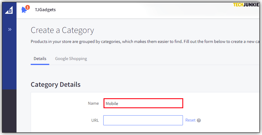Screen dimensions: 262x135
Task: Expand the sidebar with double-chevron arrows
Action: coord(9,29)
